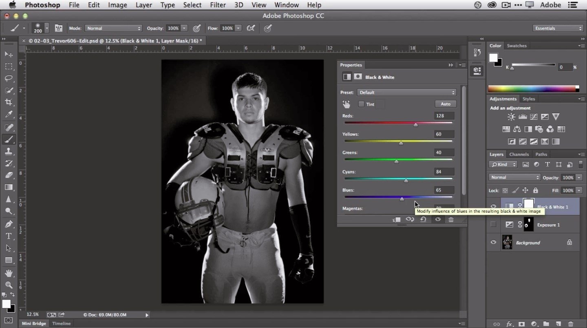Select the Clone Stamp tool
The height and width of the screenshot is (328, 587).
(x=9, y=151)
